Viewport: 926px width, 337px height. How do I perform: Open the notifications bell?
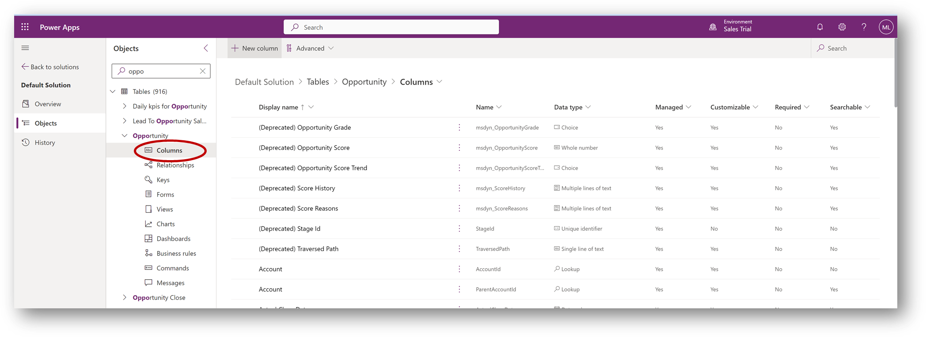[x=820, y=27]
